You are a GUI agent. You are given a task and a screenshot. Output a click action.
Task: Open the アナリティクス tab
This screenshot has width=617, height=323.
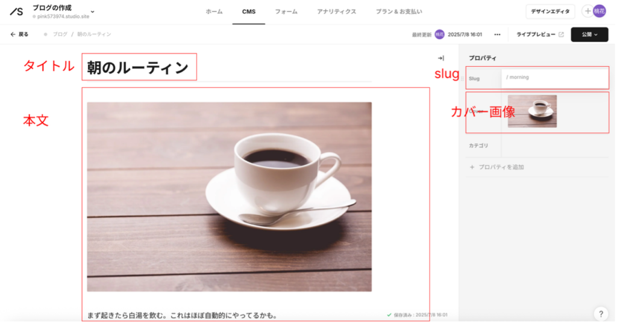[x=336, y=11]
